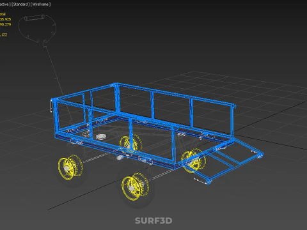The image size is (307, 230).
Task: Select the foreground yellow wheel nearest the camera
Action: click(135, 187)
